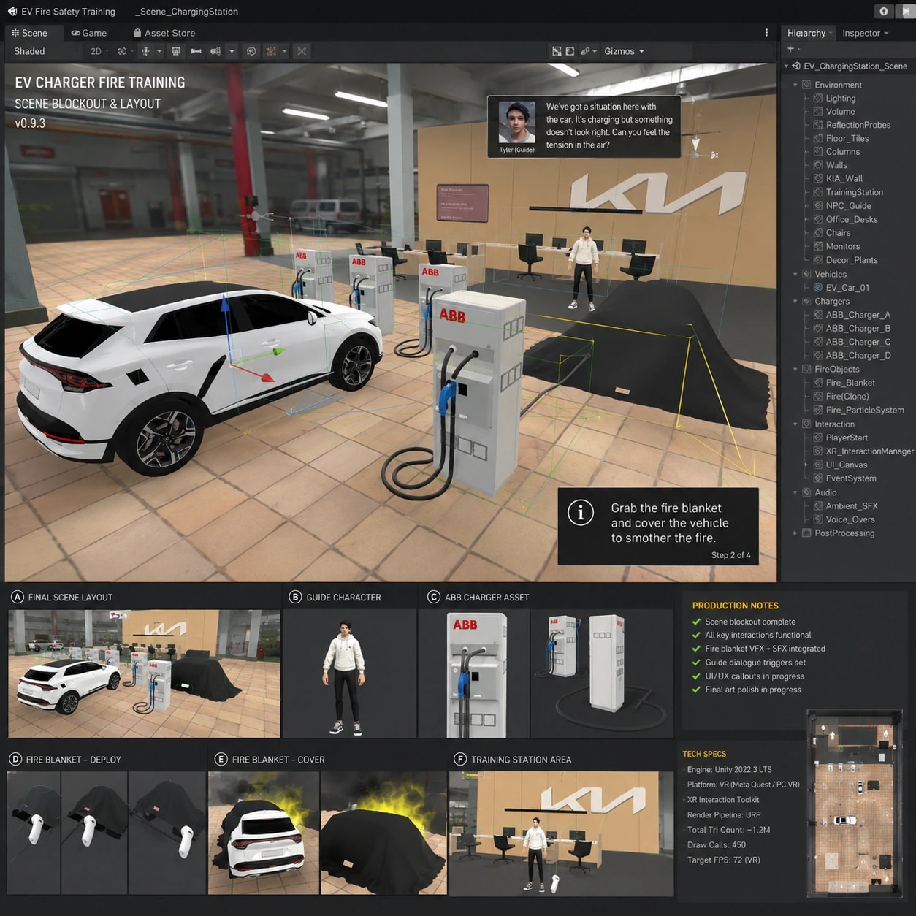Open the Shaded draw mode dropdown
The image size is (916, 916).
coord(44,51)
